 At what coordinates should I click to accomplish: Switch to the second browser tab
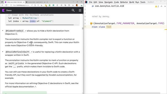coord(35,2)
